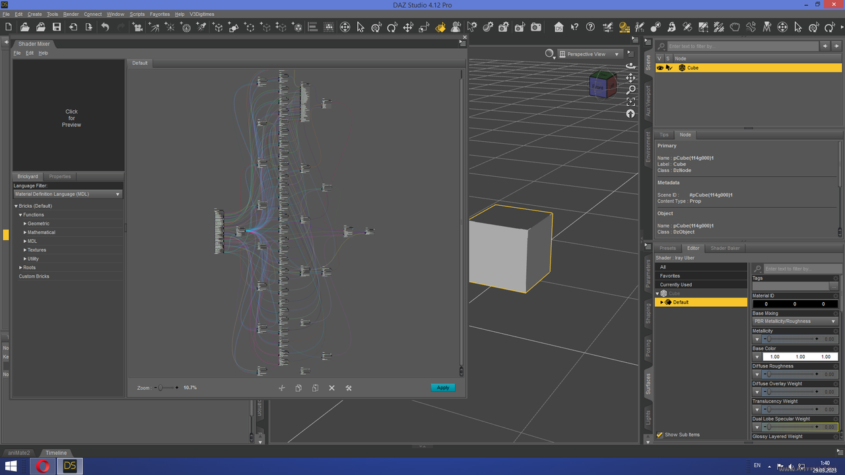This screenshot has height=475, width=845.
Task: Click the Metallicity slider
Action: click(792, 339)
